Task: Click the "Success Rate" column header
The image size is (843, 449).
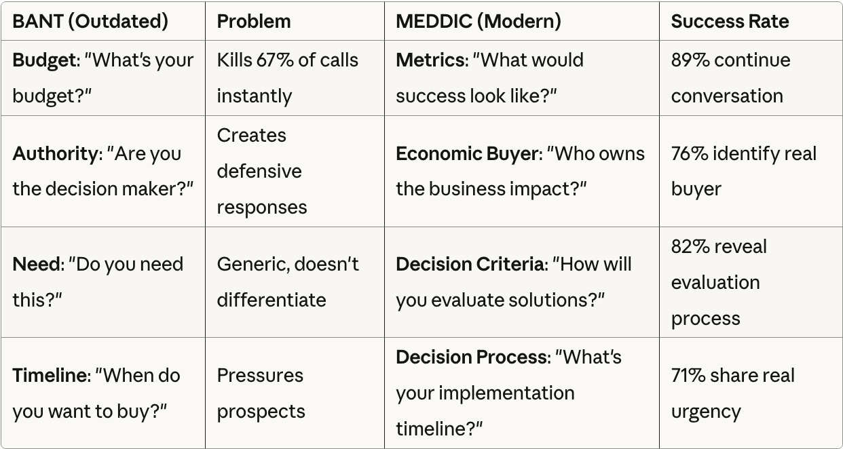Action: [730, 22]
